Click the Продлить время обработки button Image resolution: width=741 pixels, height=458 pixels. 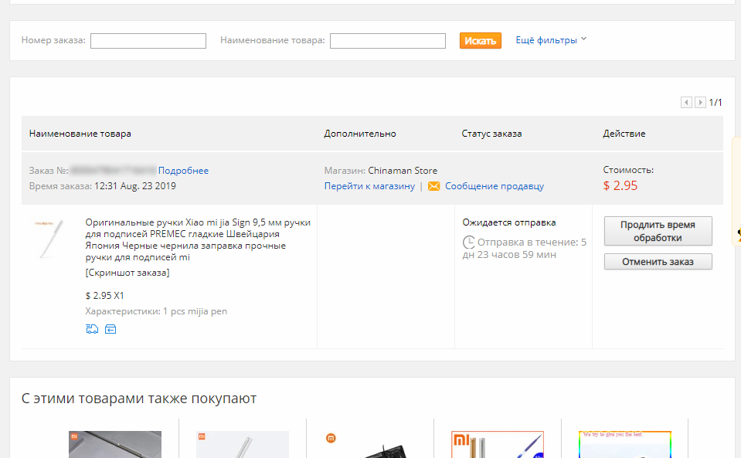pyautogui.click(x=658, y=231)
